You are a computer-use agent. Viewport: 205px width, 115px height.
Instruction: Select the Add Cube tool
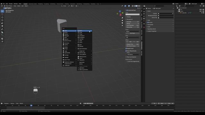[x=2, y=35]
